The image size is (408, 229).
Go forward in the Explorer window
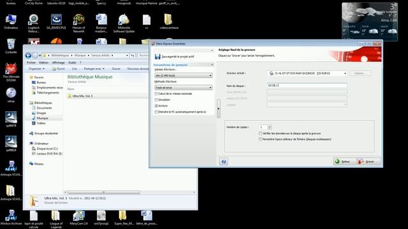pyautogui.click(x=35, y=55)
